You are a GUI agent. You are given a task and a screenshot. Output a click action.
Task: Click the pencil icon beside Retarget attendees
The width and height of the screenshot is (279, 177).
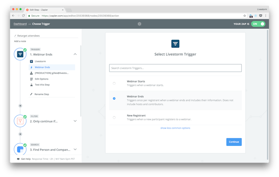click(15, 36)
